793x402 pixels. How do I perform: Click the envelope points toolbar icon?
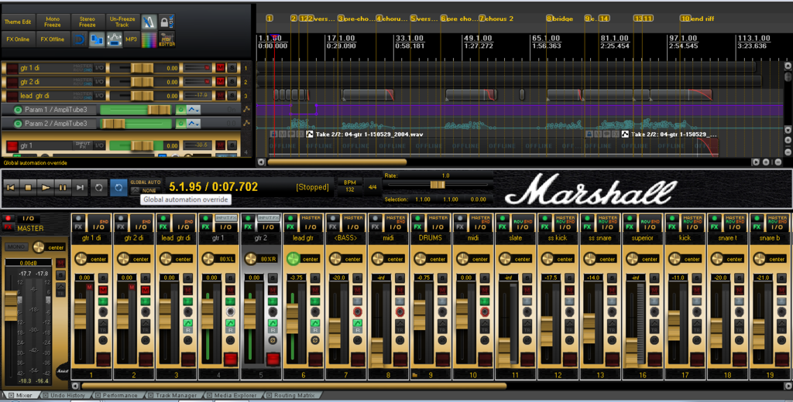(115, 39)
